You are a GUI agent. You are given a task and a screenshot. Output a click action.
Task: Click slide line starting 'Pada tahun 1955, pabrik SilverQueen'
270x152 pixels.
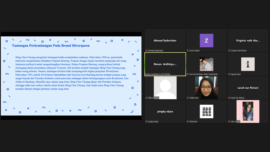tap(71, 75)
